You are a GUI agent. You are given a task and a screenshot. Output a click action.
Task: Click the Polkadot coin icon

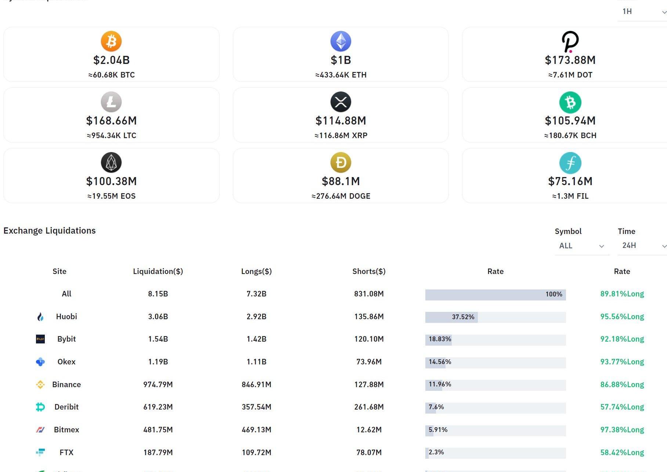tap(570, 42)
